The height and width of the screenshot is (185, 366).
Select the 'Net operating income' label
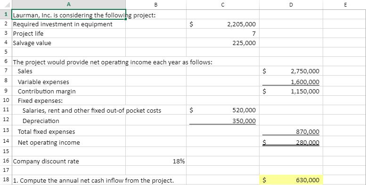tap(69, 141)
